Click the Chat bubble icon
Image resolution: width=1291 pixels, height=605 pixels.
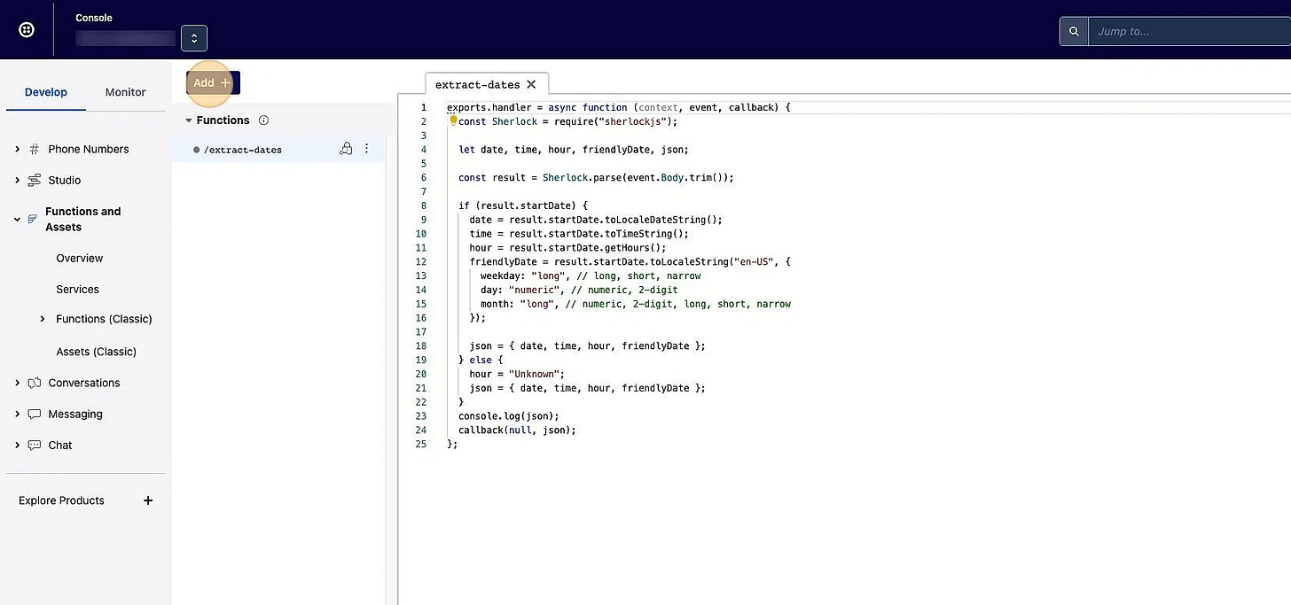coord(35,445)
